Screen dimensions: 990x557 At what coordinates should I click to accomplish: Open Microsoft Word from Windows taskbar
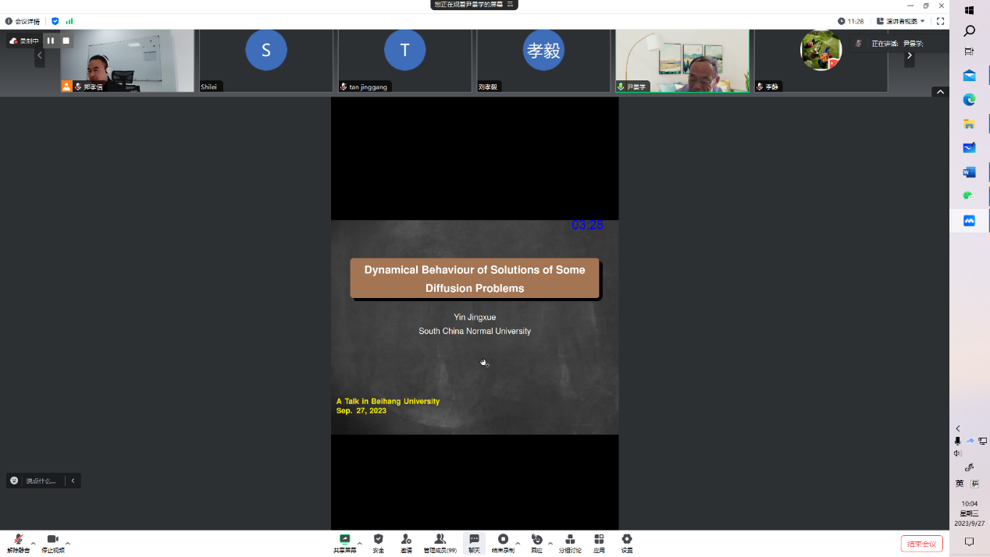[x=969, y=172]
